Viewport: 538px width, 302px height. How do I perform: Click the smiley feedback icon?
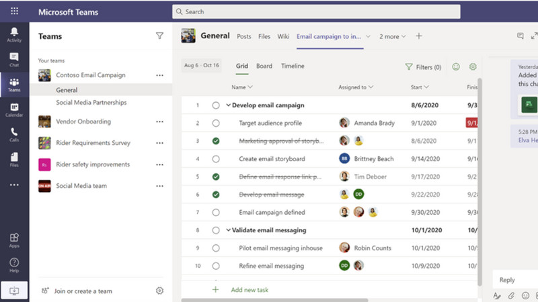coord(456,66)
